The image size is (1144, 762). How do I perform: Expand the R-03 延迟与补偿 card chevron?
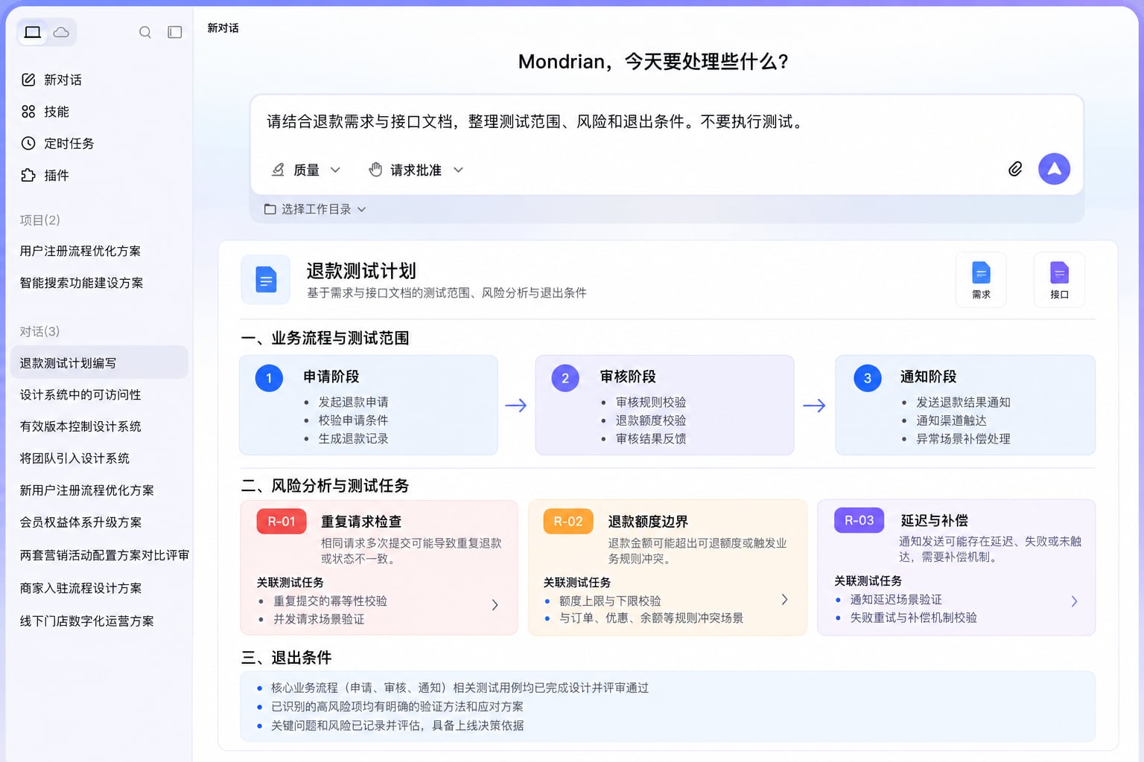tap(1074, 601)
